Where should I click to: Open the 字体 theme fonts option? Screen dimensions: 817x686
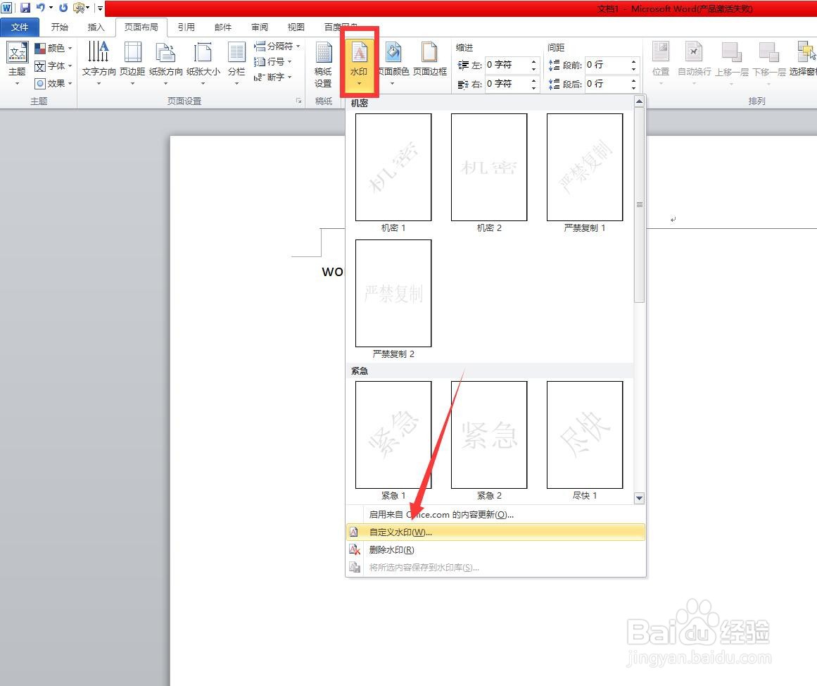tap(53, 66)
